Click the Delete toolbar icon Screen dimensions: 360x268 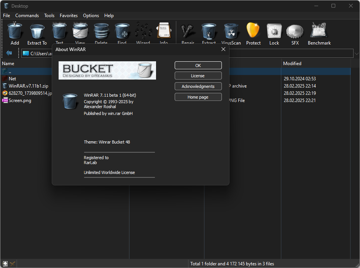[x=101, y=30]
